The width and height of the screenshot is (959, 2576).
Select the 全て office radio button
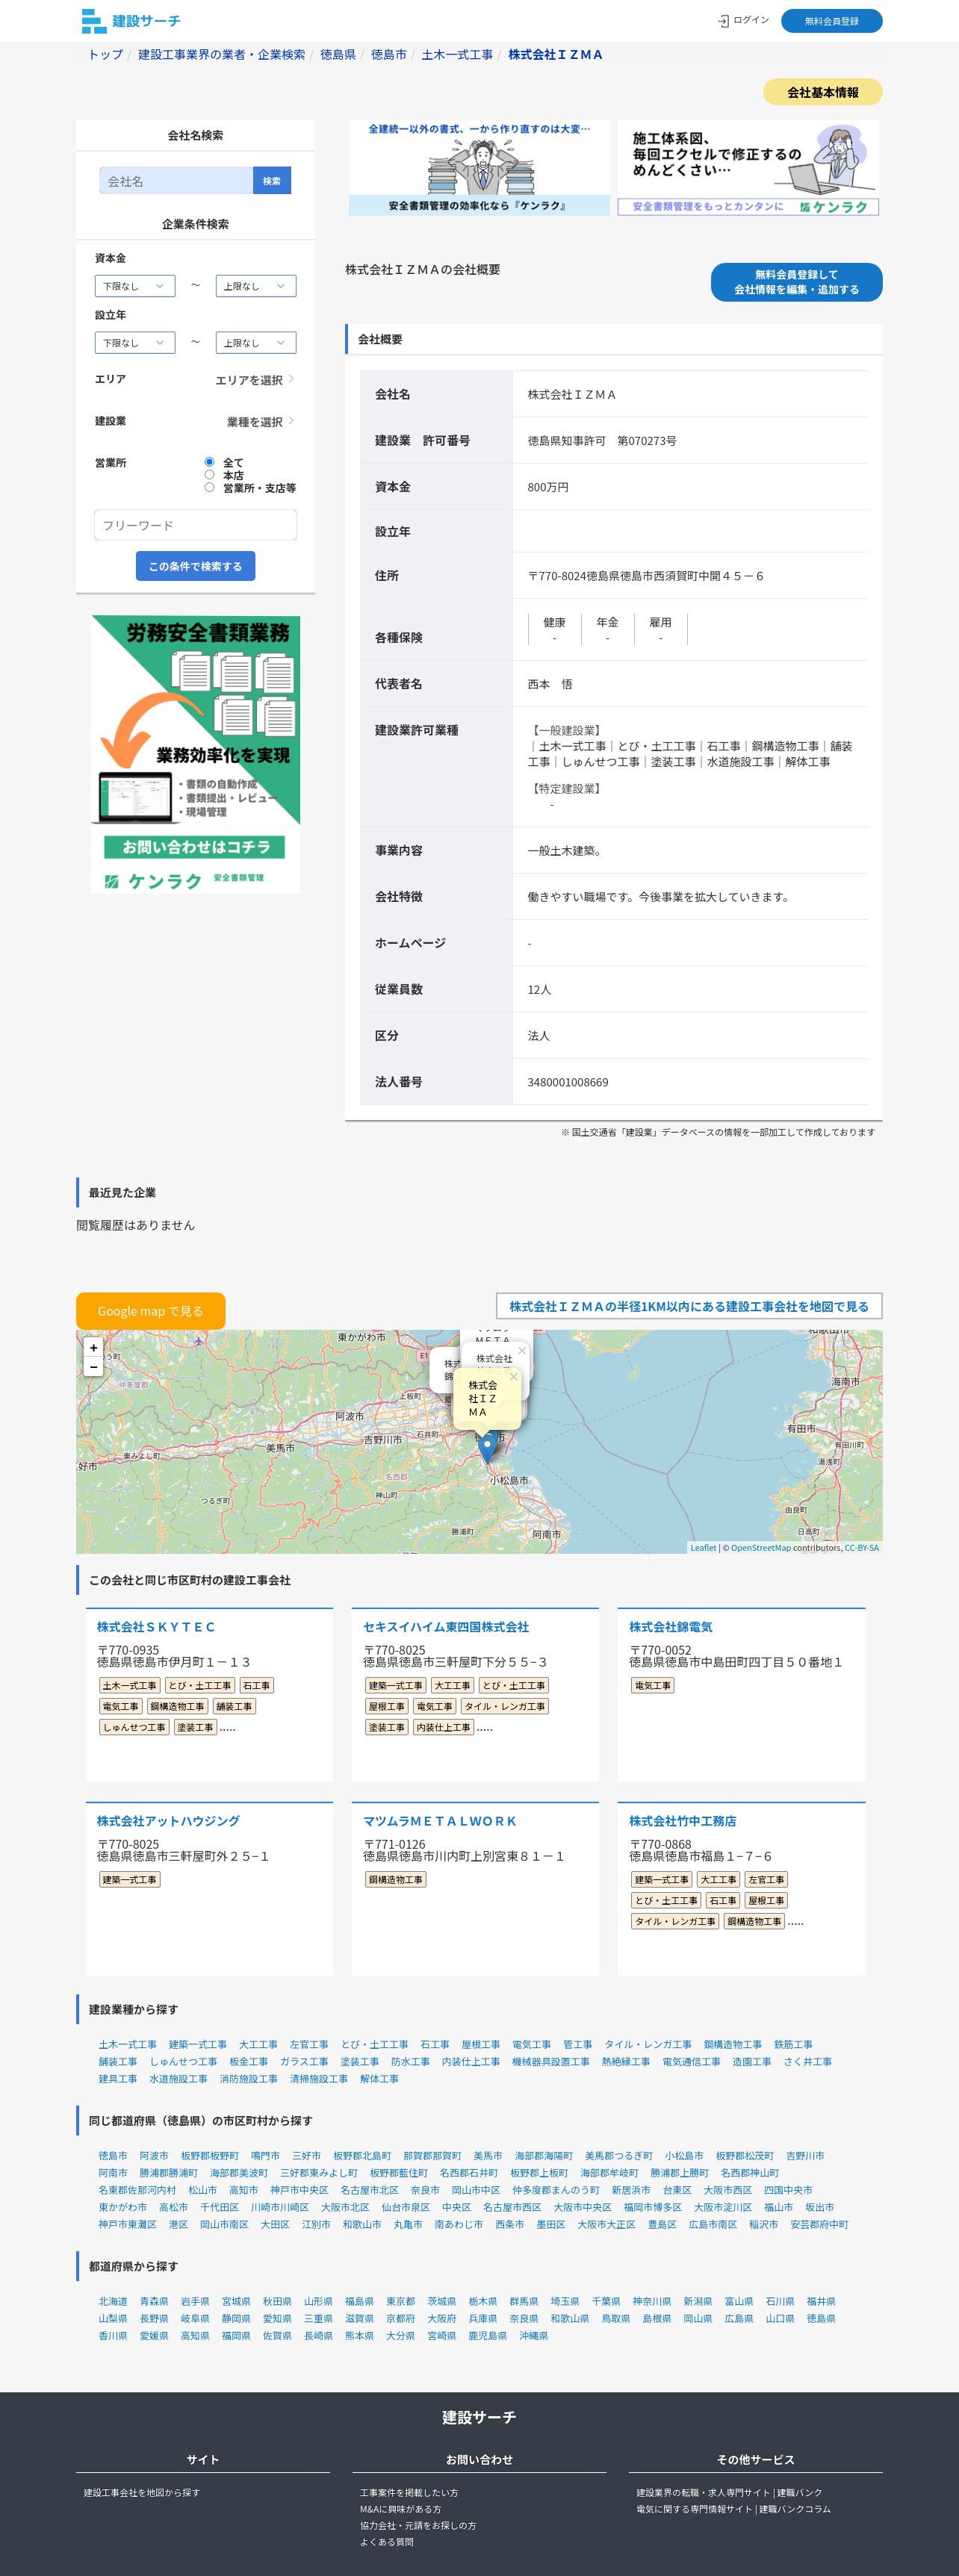tap(209, 462)
